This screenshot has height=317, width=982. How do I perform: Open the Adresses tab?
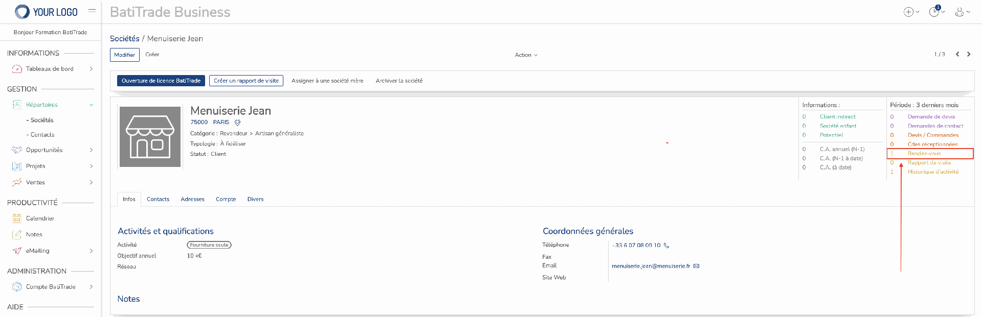(192, 199)
